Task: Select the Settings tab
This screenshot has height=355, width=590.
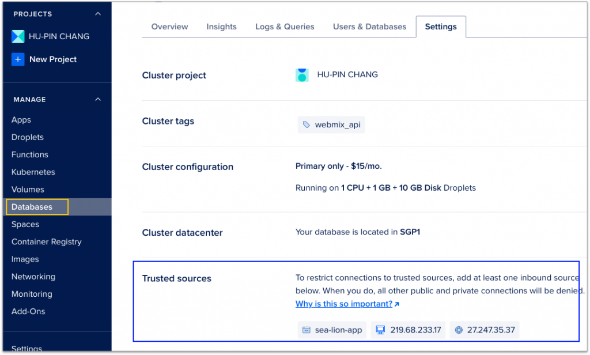Action: (x=441, y=27)
